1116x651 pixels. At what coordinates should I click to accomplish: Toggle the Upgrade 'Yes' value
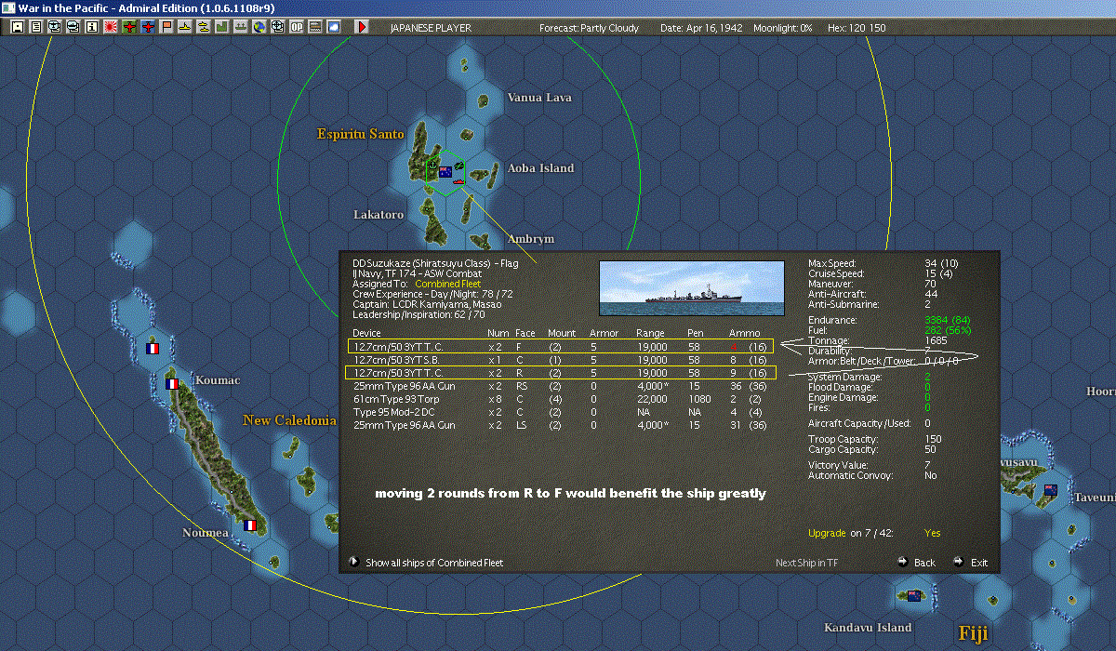(x=933, y=534)
